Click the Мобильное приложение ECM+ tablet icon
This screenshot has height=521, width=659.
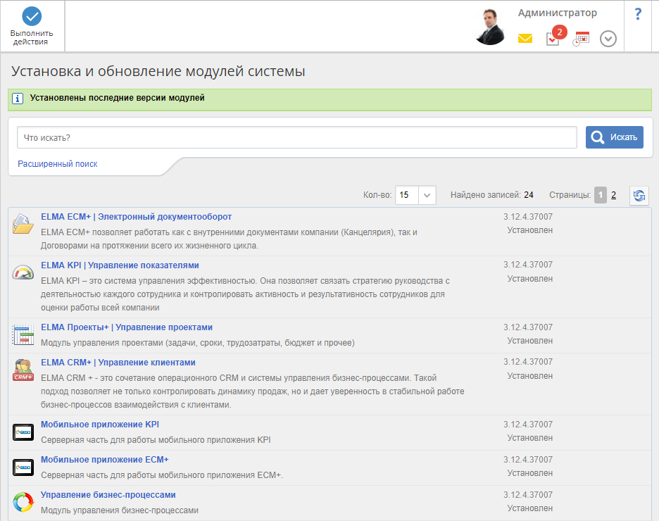point(23,467)
